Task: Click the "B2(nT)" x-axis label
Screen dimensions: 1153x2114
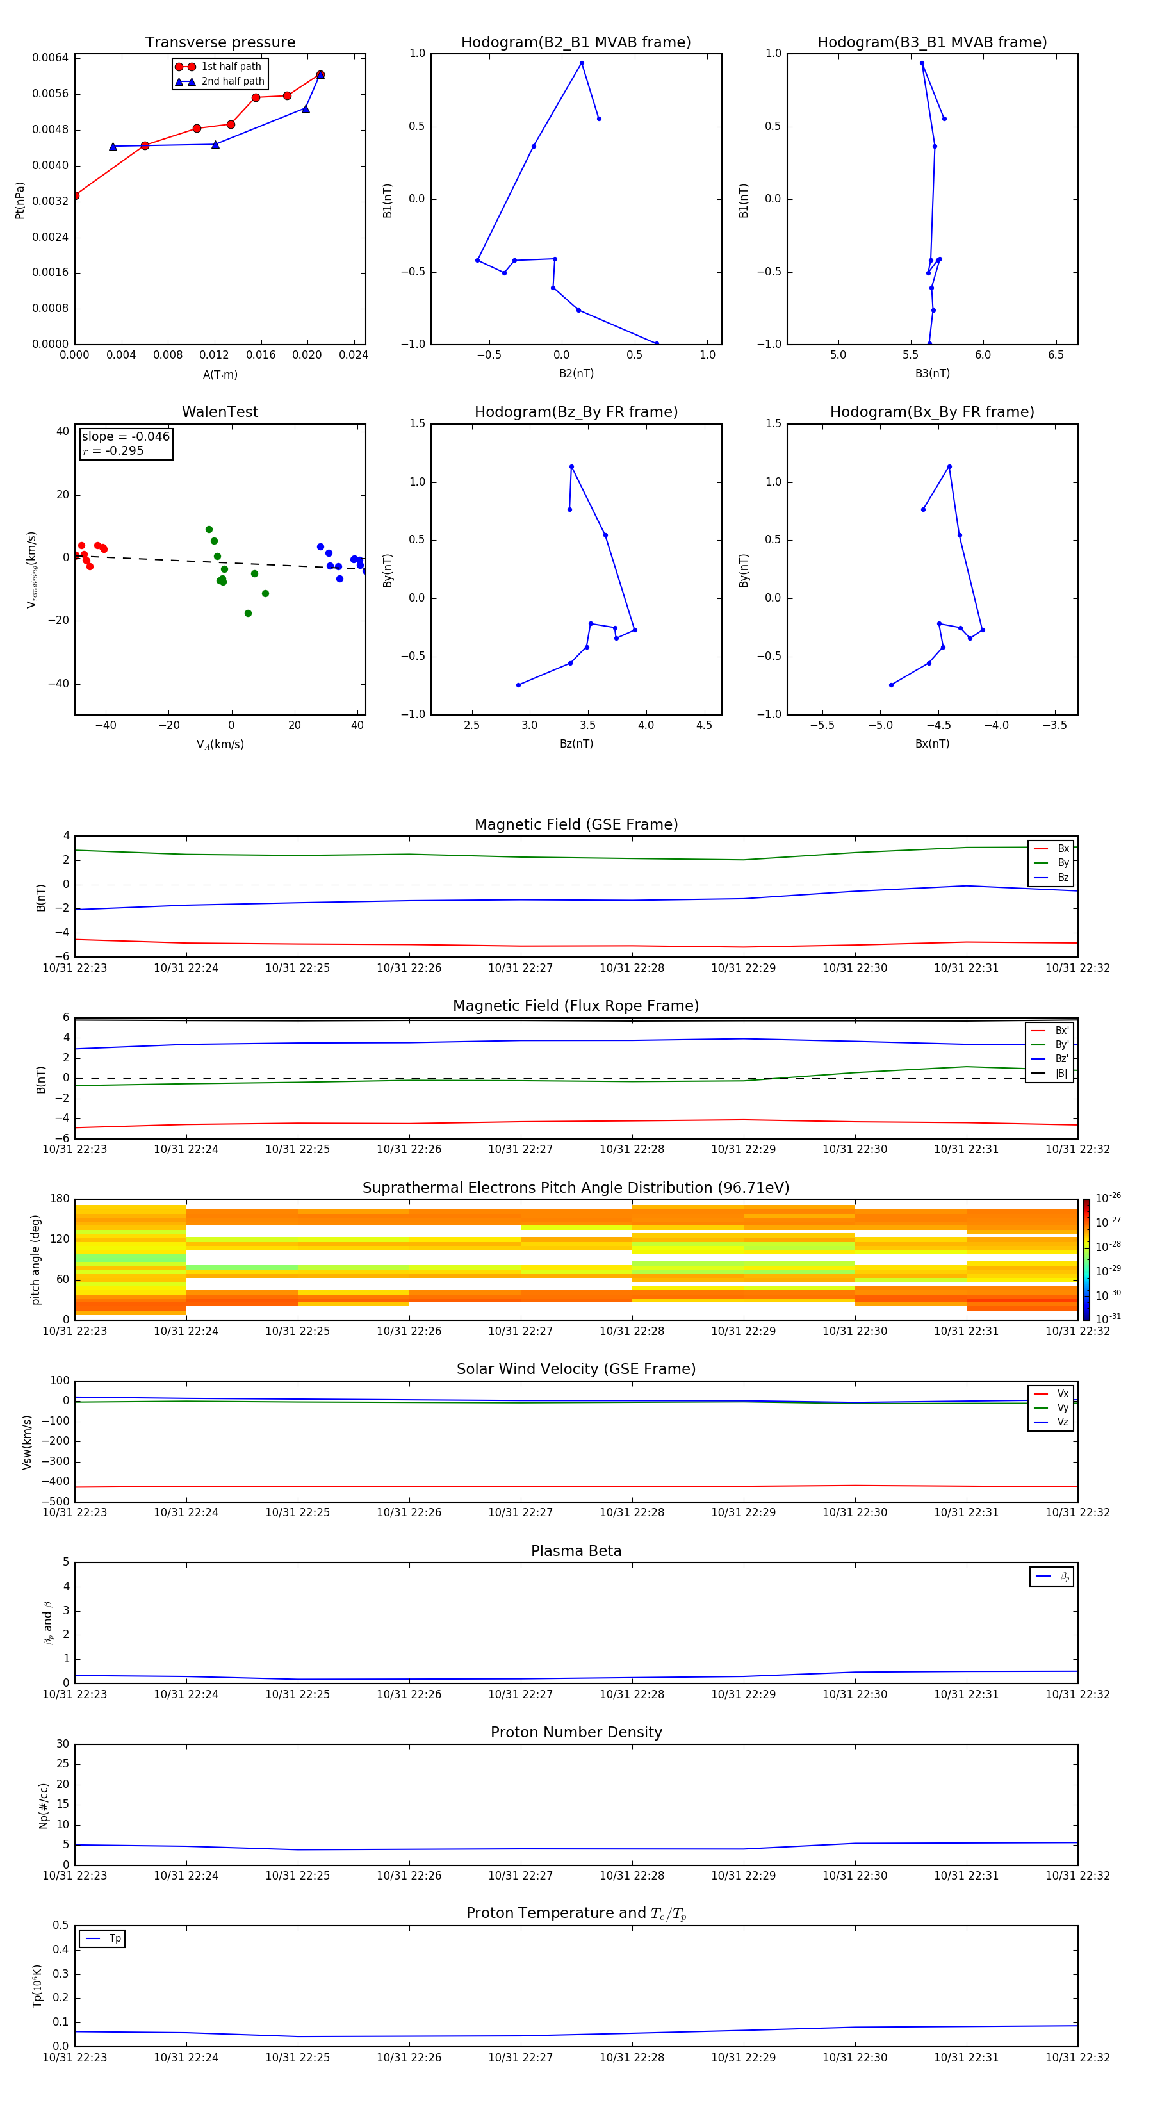Action: pyautogui.click(x=576, y=373)
